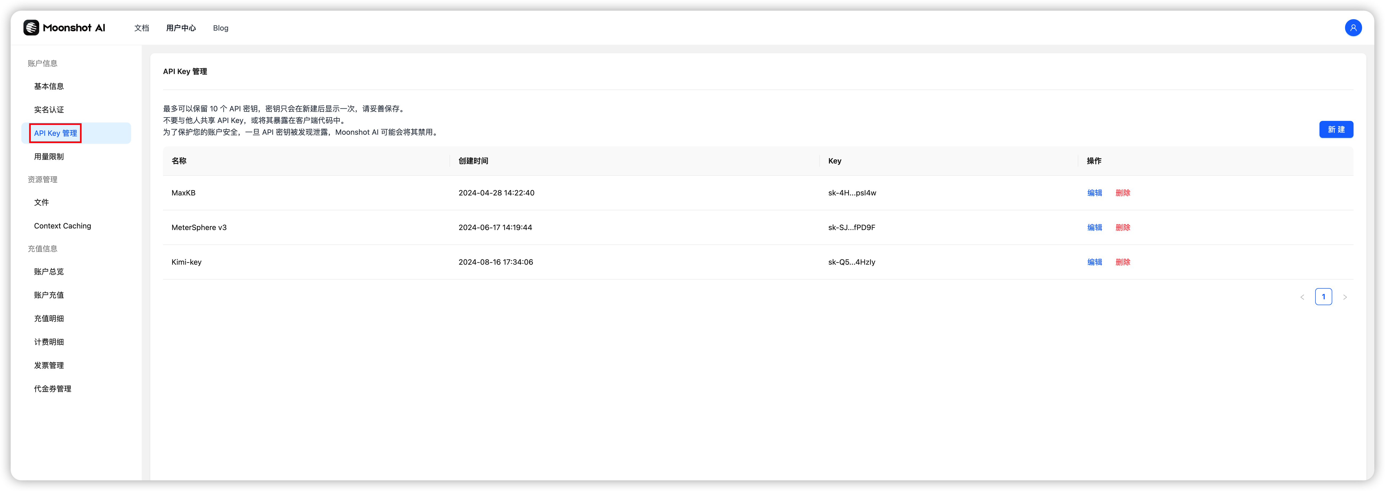
Task: Open the 文档 docs menu
Action: (x=141, y=28)
